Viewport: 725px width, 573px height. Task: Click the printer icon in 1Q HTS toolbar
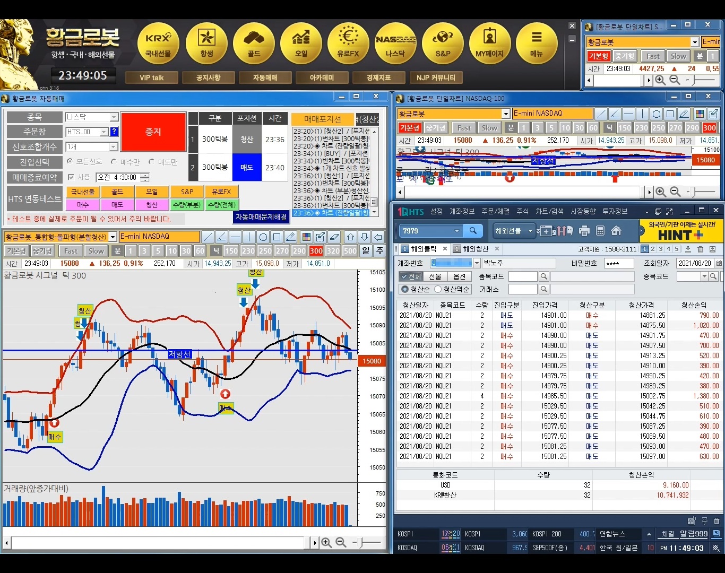click(x=584, y=231)
